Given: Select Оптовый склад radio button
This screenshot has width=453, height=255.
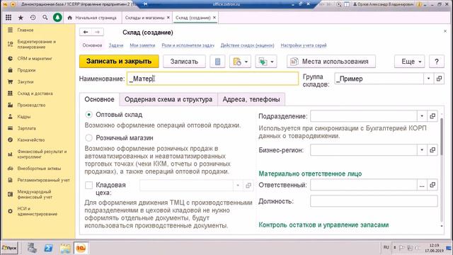Looking at the screenshot, I should 88,115.
